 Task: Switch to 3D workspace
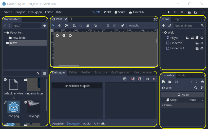[x=107, y=12]
